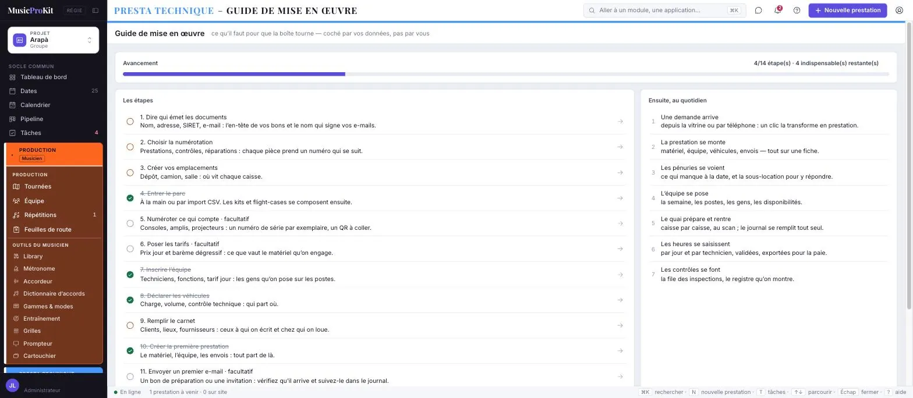
Task: Click the Feuilles de route clipboard icon
Action: click(16, 230)
